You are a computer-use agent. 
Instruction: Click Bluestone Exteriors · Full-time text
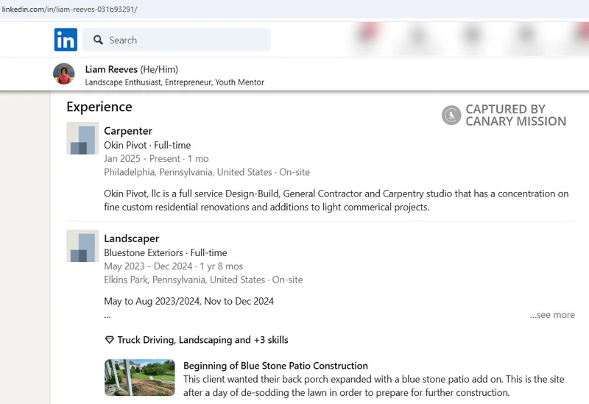coord(165,252)
